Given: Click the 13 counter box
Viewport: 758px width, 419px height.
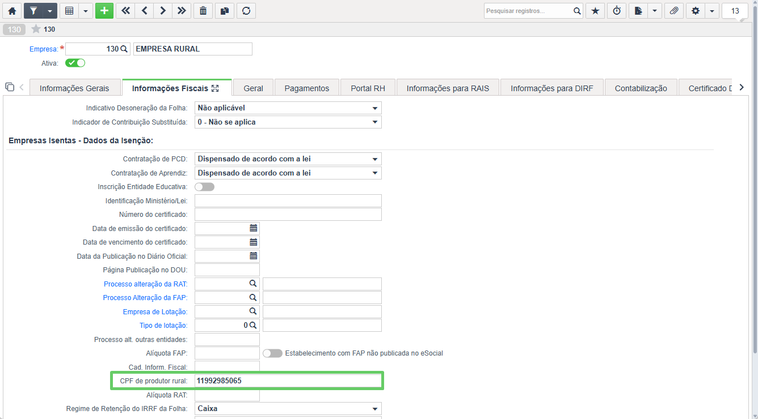Looking at the screenshot, I should [x=735, y=11].
